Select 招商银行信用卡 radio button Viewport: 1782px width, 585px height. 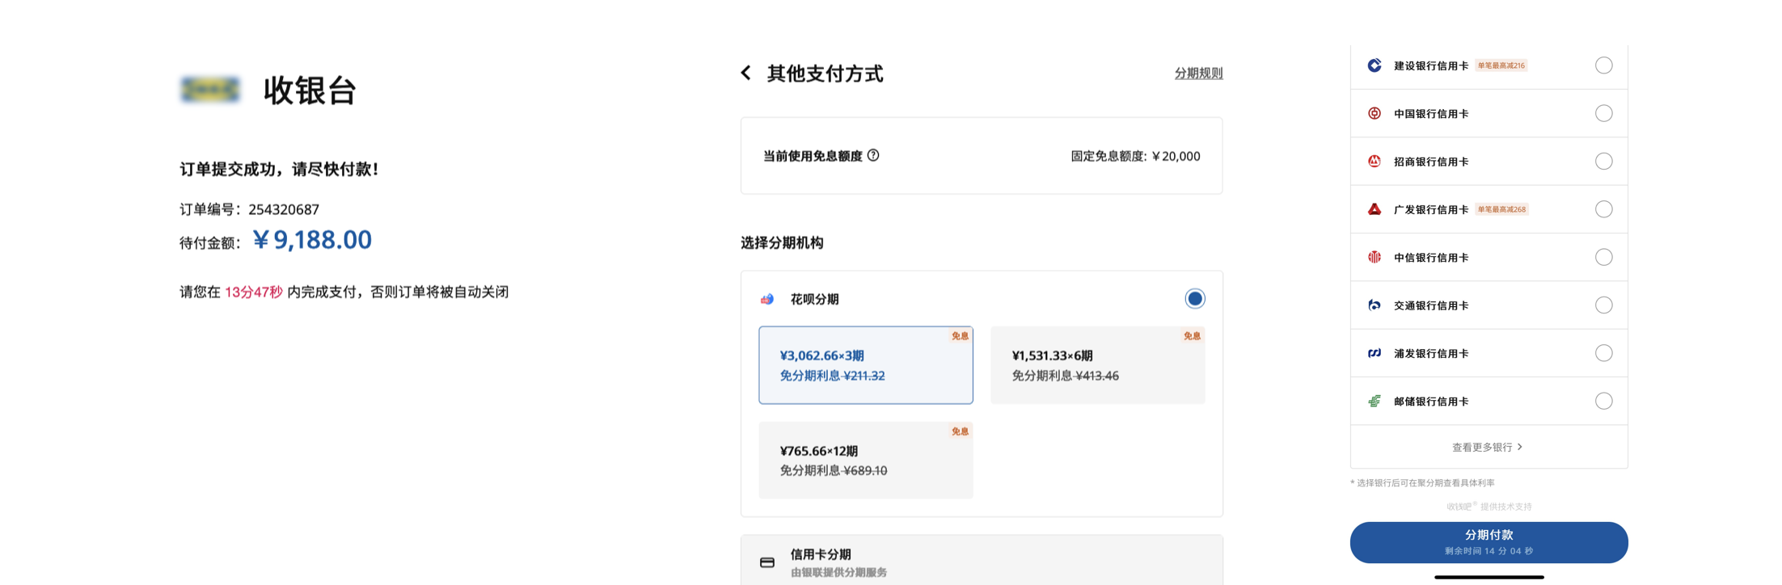[x=1604, y=162]
